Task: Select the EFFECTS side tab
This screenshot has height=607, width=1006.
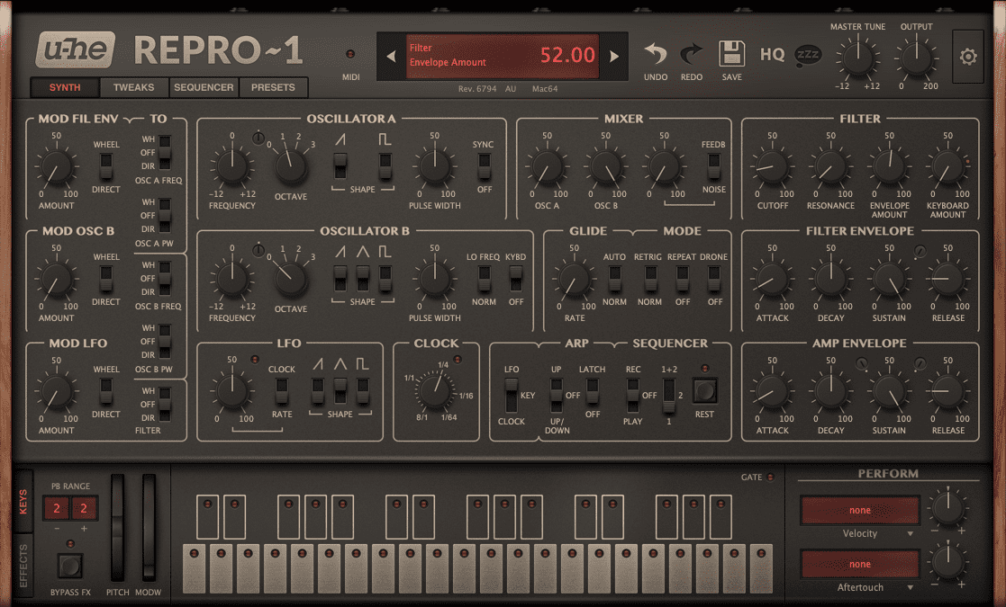Action: pyautogui.click(x=23, y=566)
